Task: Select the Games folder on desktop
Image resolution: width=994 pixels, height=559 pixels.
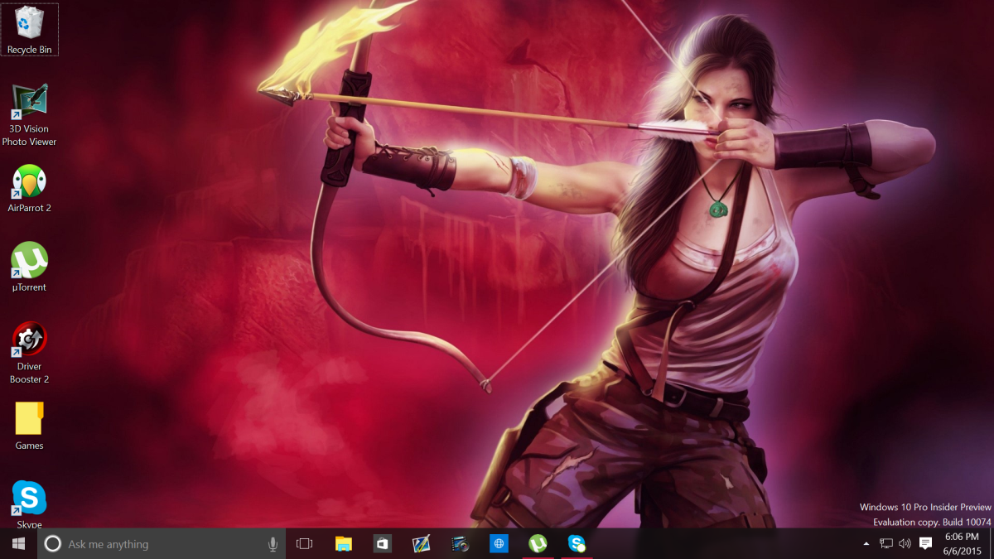Action: click(x=29, y=426)
